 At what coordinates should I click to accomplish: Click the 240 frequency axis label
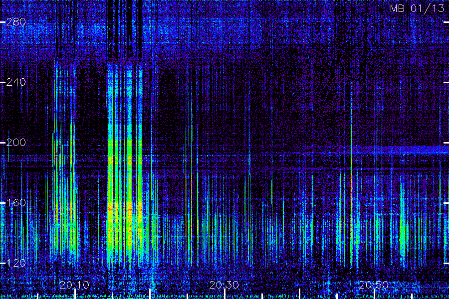[x=16, y=82]
